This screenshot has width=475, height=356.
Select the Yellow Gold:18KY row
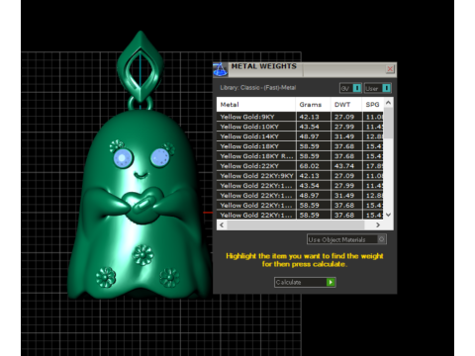click(x=300, y=146)
